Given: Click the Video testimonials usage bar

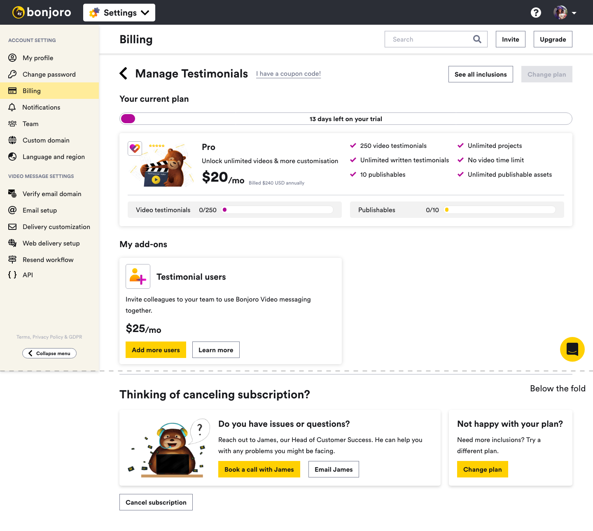Looking at the screenshot, I should pyautogui.click(x=277, y=210).
